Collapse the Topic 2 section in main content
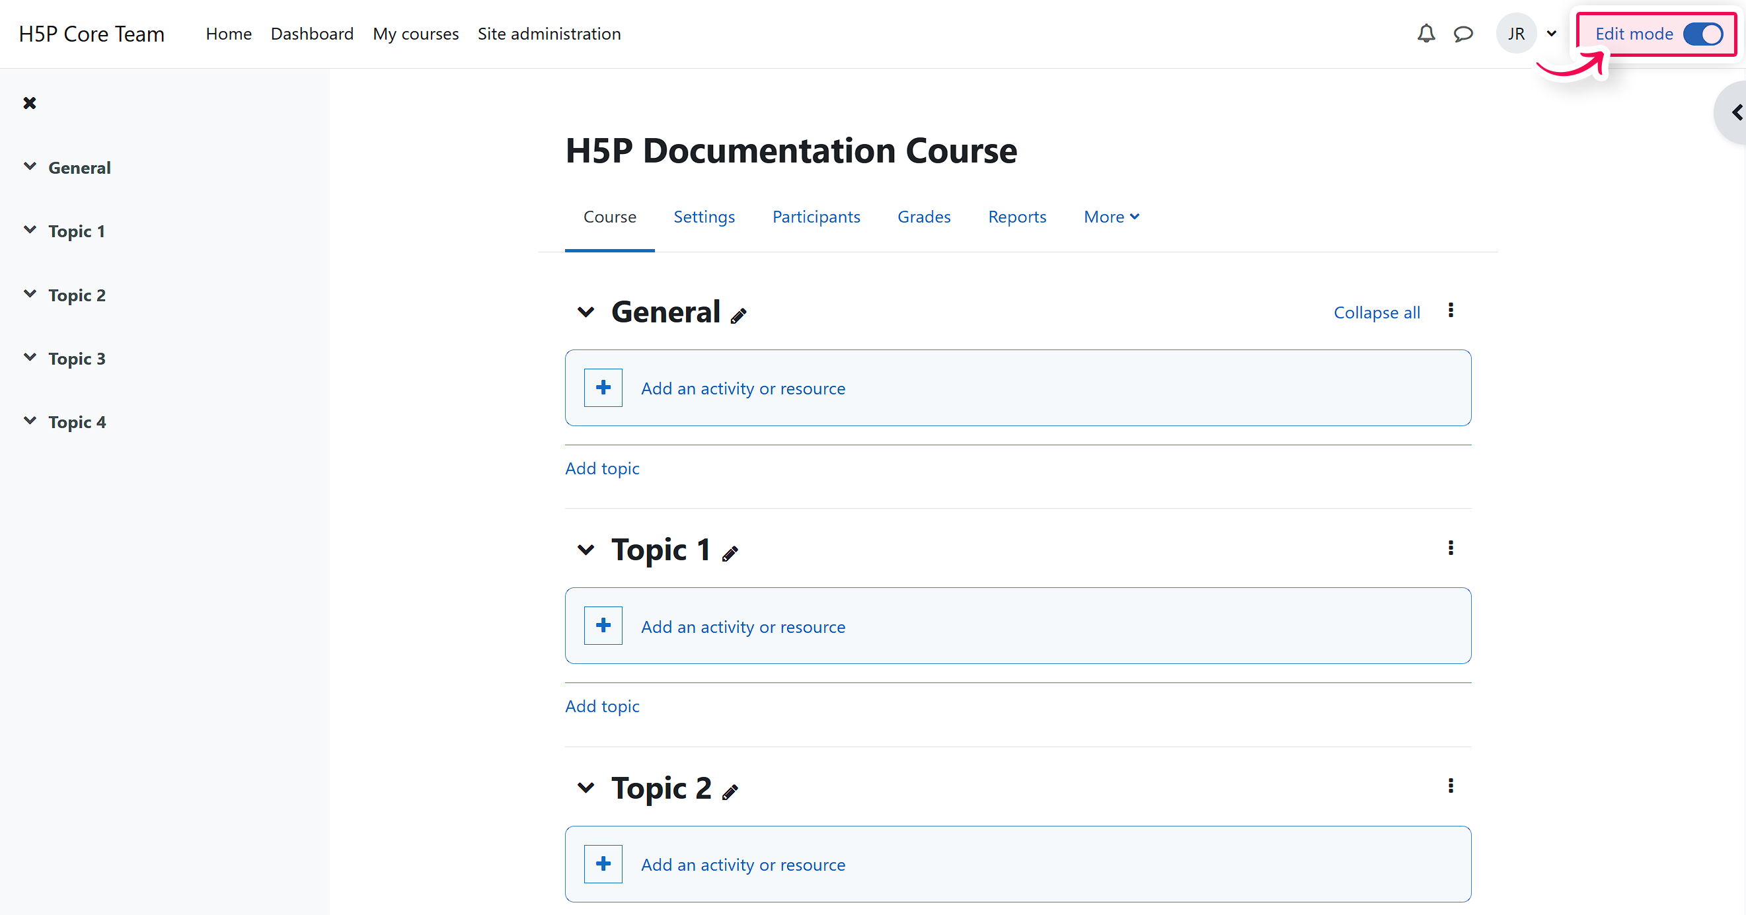This screenshot has height=915, width=1746. point(586,787)
